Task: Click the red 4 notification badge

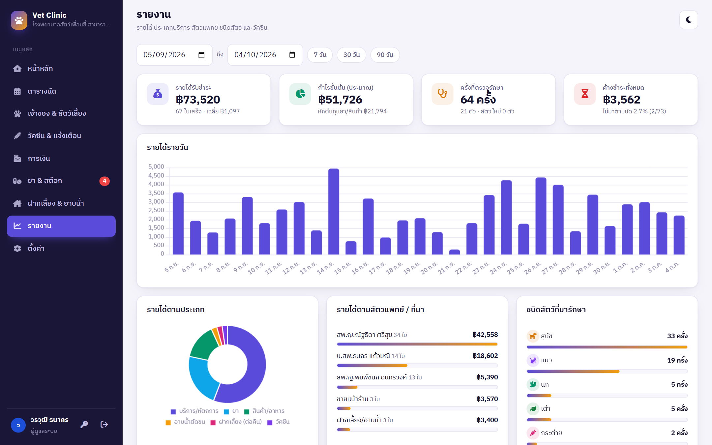Action: coord(104,181)
